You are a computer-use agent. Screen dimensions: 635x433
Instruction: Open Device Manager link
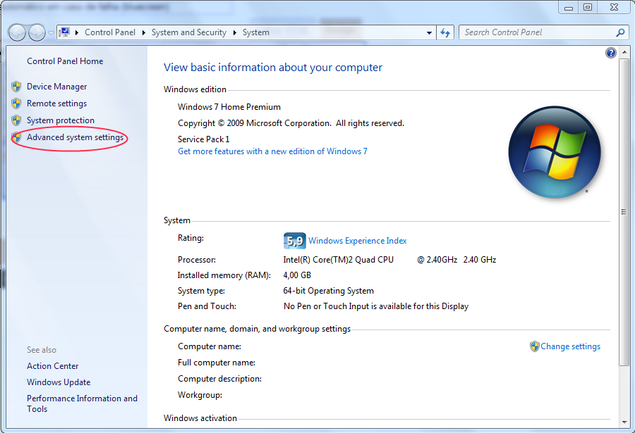click(56, 87)
